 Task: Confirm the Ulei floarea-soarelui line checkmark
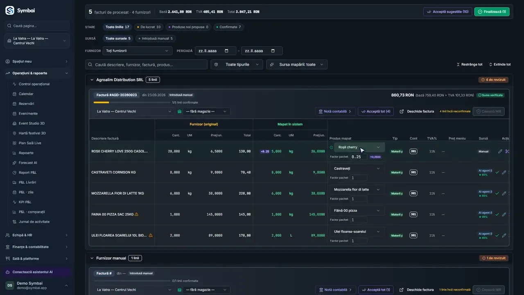[x=497, y=236]
